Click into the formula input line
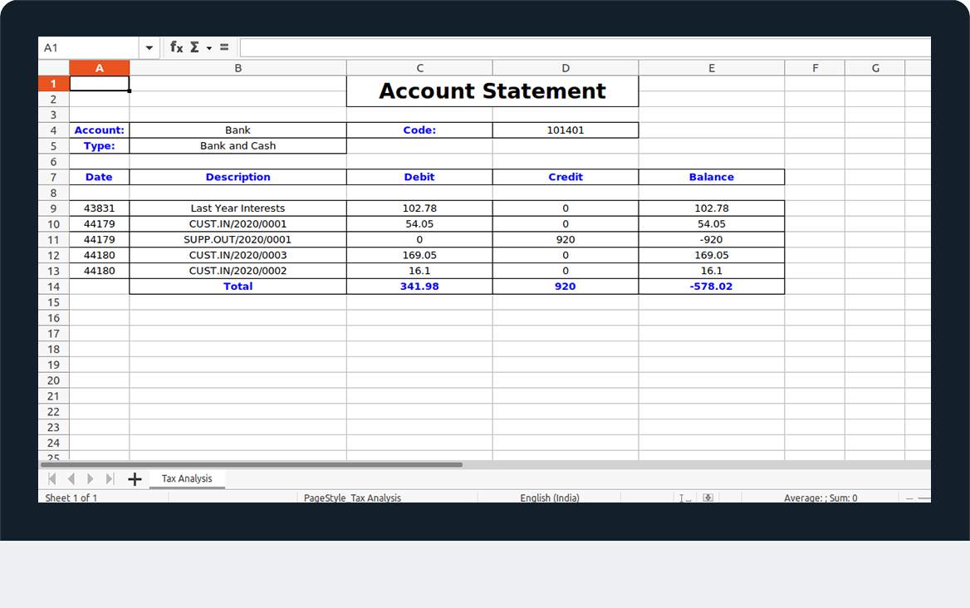The width and height of the screenshot is (970, 608). click(585, 47)
